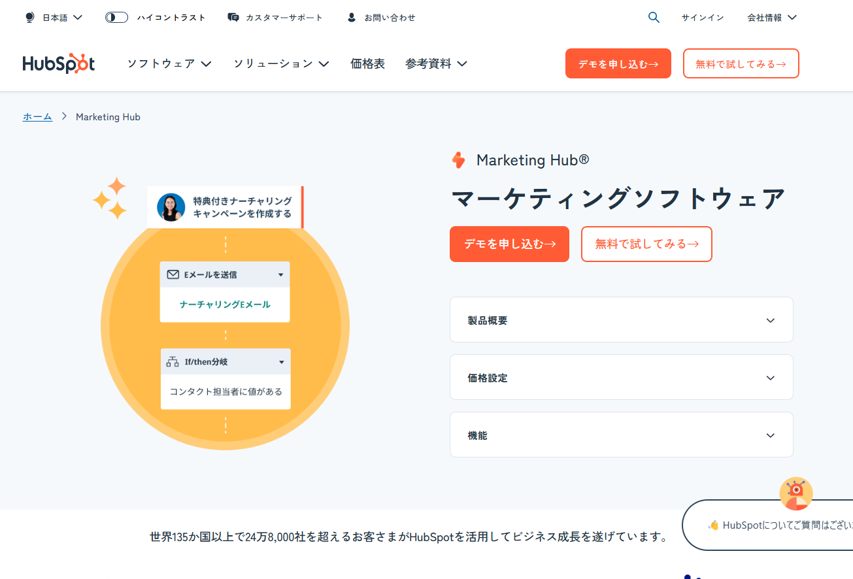Click the avatar photo in campaign card
The width and height of the screenshot is (853, 579).
tap(171, 207)
